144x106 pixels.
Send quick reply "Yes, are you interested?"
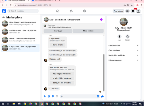tap(62, 74)
